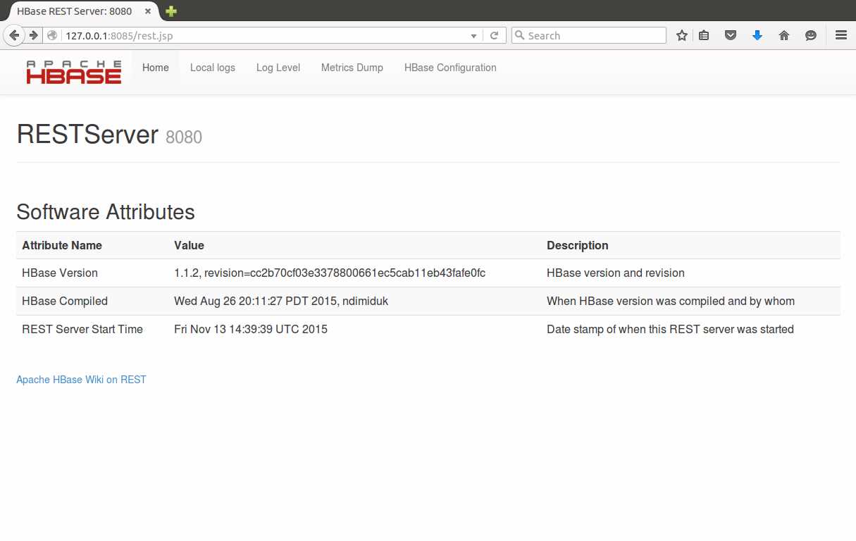Click the Pocket save icon
This screenshot has width=856, height=541.
pyautogui.click(x=731, y=35)
